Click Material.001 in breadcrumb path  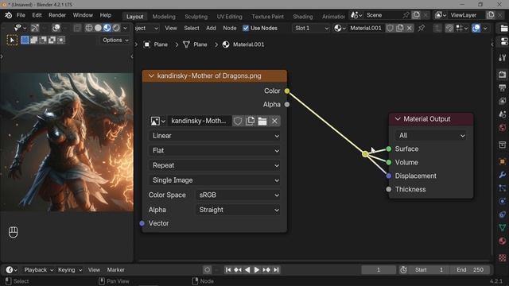point(243,44)
